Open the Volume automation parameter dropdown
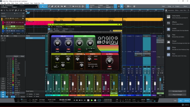 point(12,29)
